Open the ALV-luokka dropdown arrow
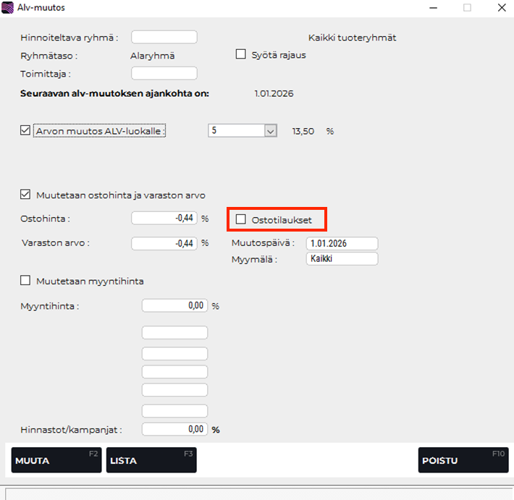 coord(271,131)
